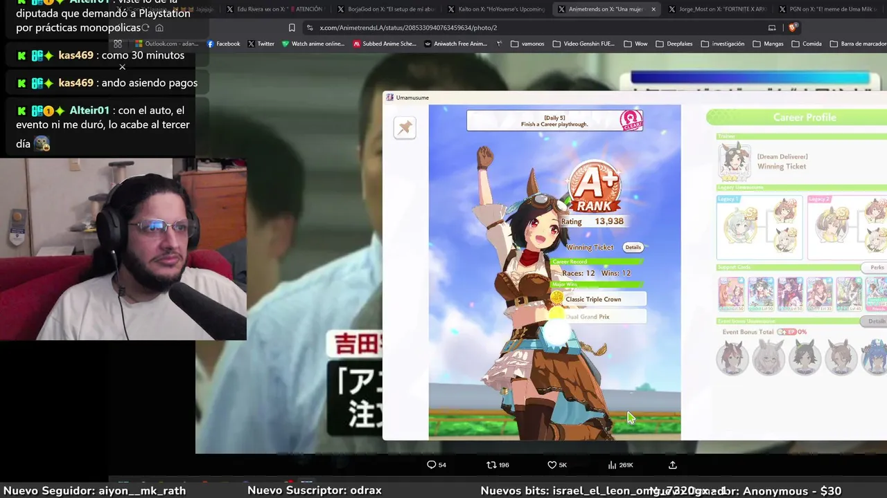Click the pin icon in the Umamusume window
The width and height of the screenshot is (887, 498).
point(405,127)
